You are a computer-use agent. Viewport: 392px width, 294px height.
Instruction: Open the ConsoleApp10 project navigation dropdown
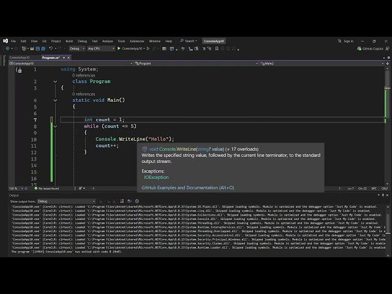(x=71, y=64)
